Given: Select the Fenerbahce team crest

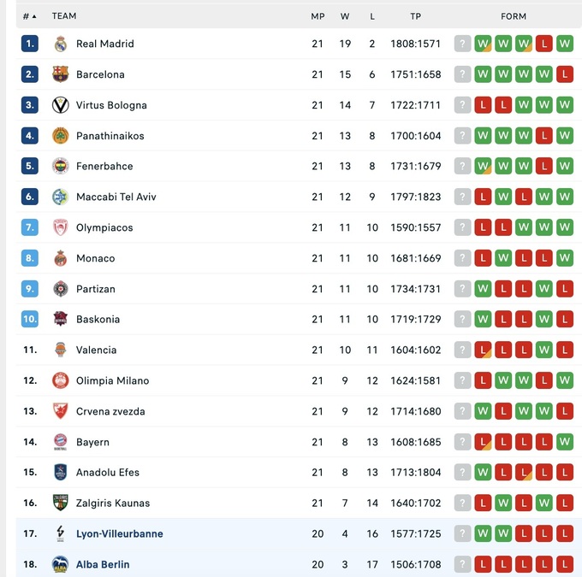Looking at the screenshot, I should pos(61,166).
